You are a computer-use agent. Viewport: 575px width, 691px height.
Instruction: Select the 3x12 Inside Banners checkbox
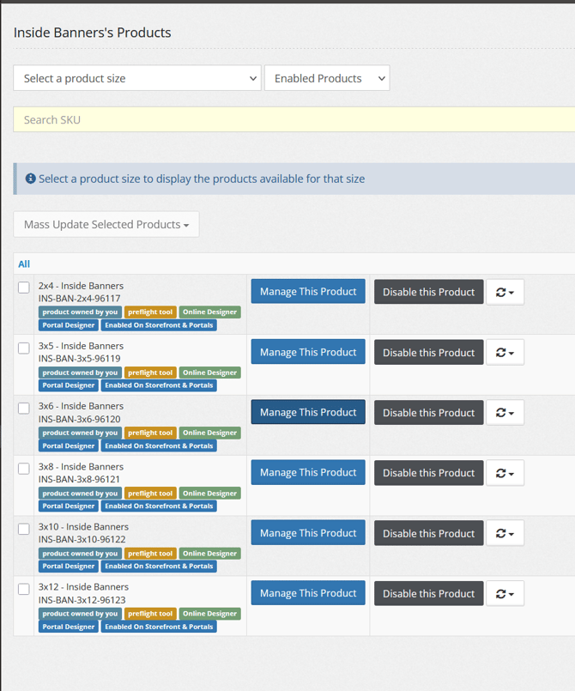pos(24,589)
